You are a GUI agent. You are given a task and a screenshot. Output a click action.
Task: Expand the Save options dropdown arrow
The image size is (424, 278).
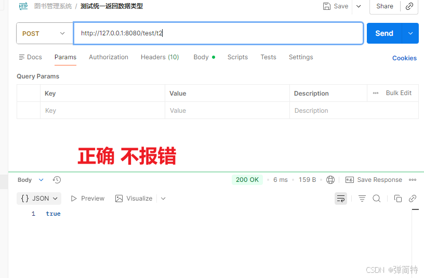point(359,6)
